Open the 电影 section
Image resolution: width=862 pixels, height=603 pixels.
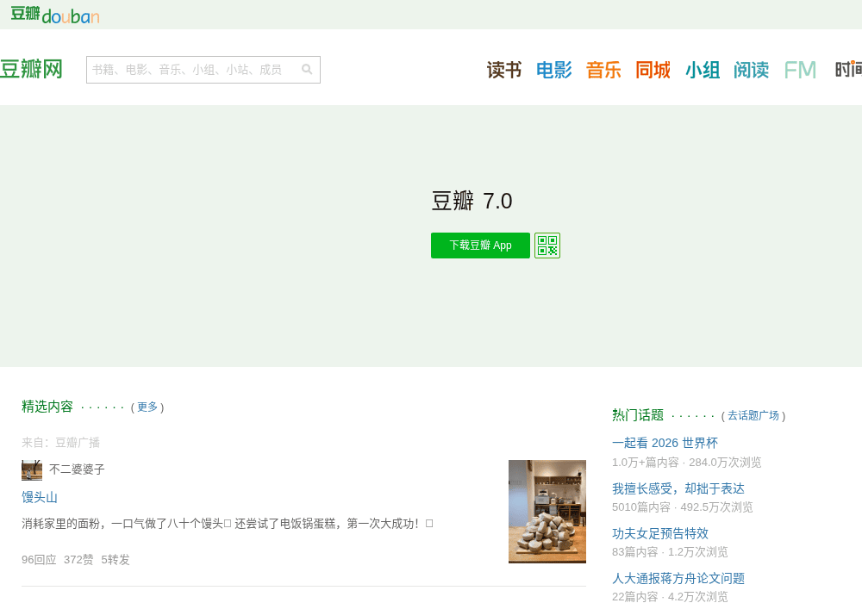(553, 70)
